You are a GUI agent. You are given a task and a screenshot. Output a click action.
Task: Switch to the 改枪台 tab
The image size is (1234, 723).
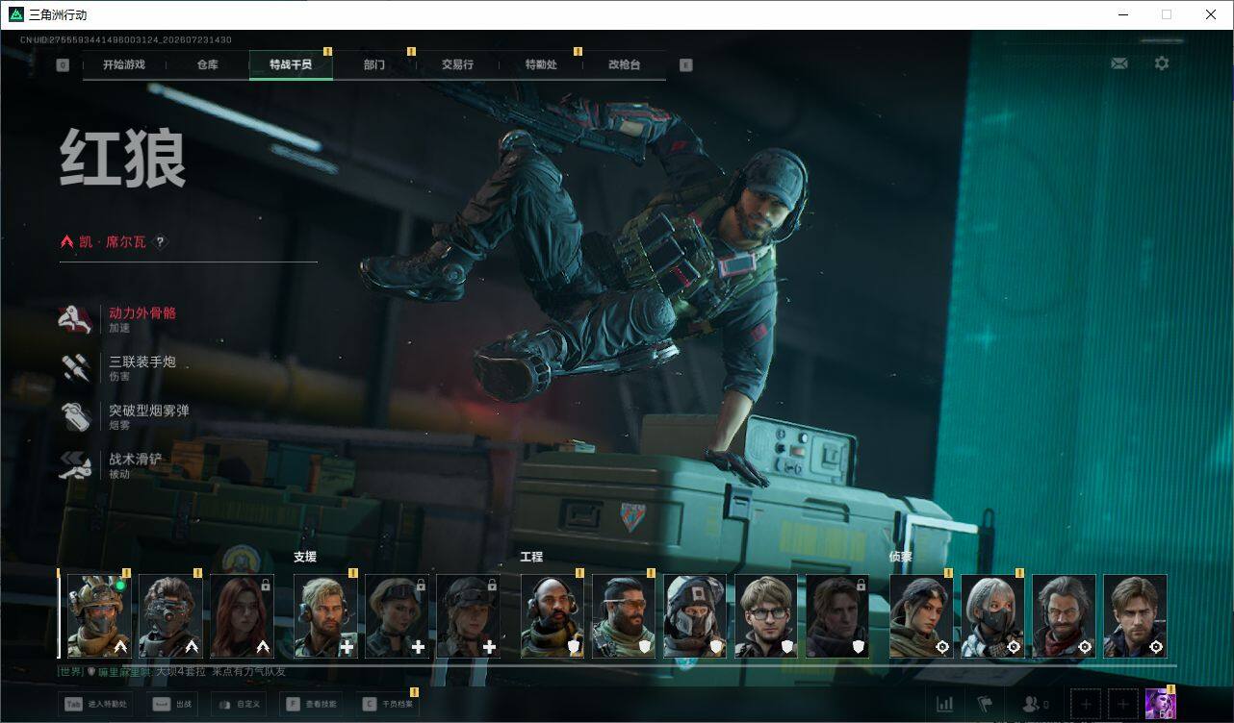(x=624, y=65)
